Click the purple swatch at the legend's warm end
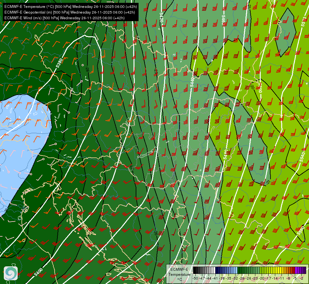 (x=305, y=270)
